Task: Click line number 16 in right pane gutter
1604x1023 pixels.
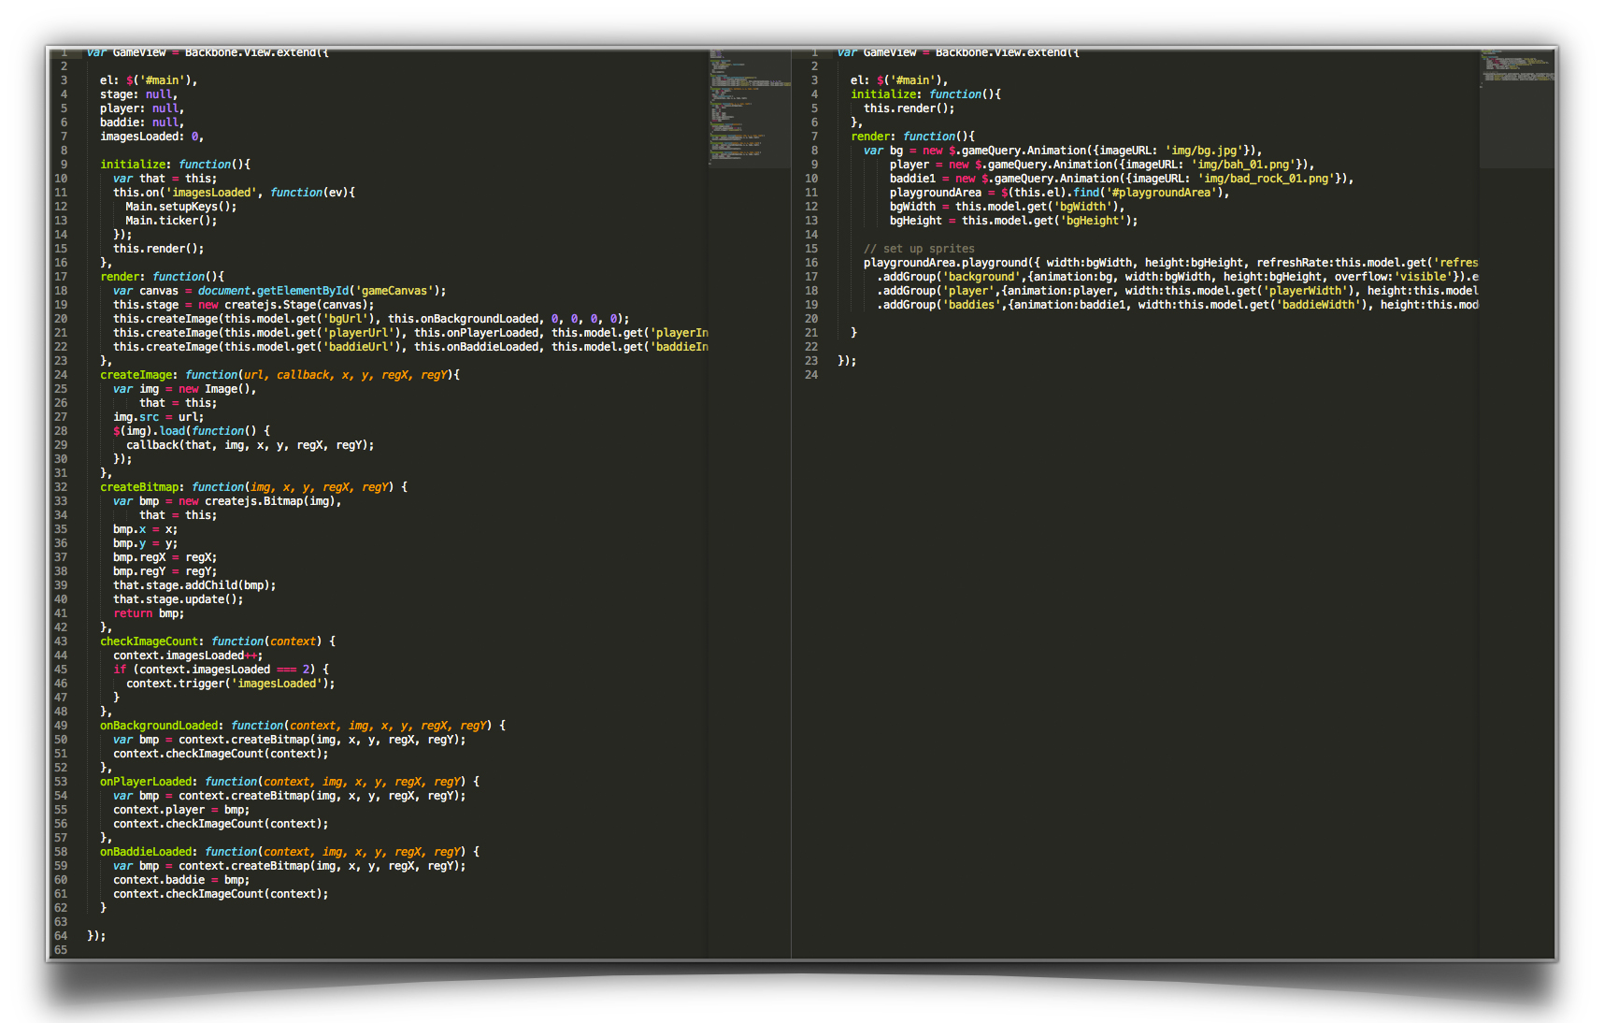Action: (x=810, y=263)
